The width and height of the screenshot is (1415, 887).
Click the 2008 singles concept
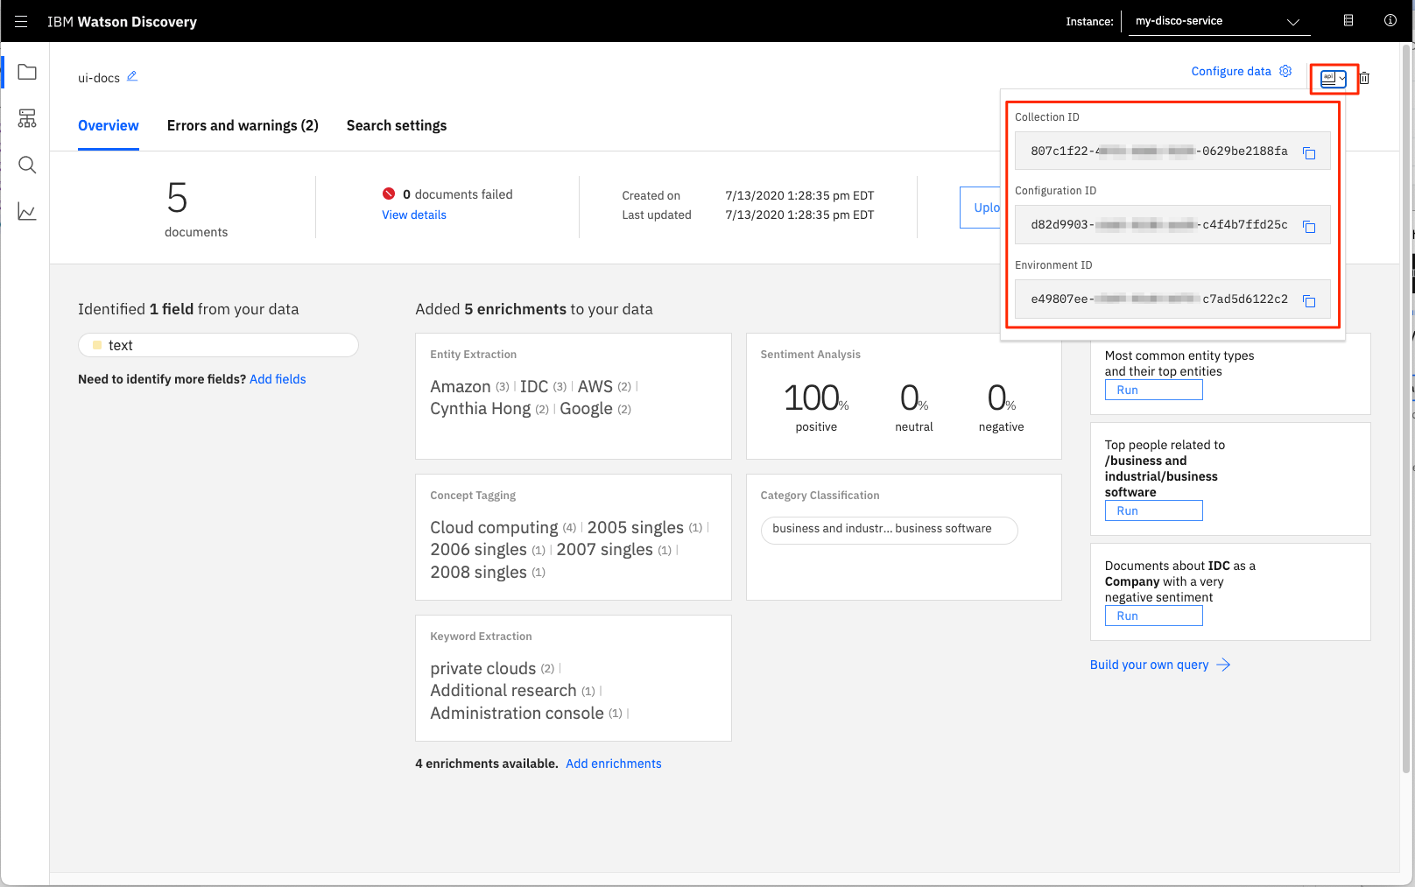478,572
